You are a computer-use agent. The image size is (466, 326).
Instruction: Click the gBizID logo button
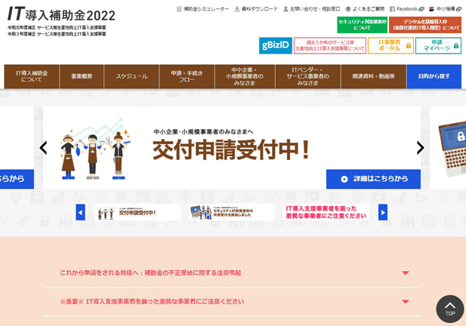275,45
